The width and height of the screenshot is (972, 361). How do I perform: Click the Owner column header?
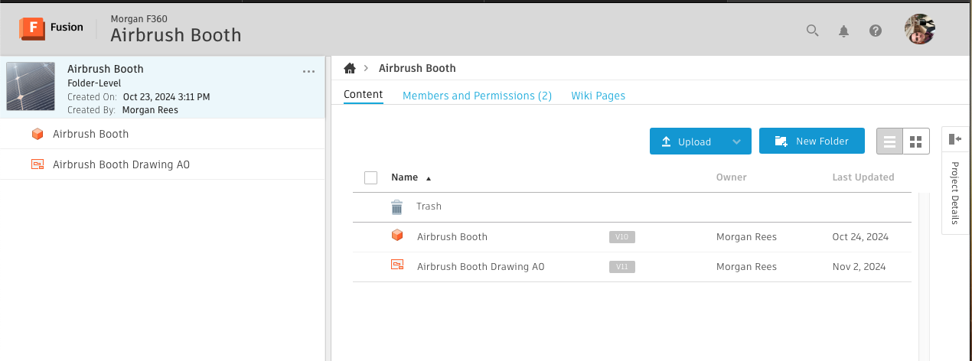coord(731,177)
